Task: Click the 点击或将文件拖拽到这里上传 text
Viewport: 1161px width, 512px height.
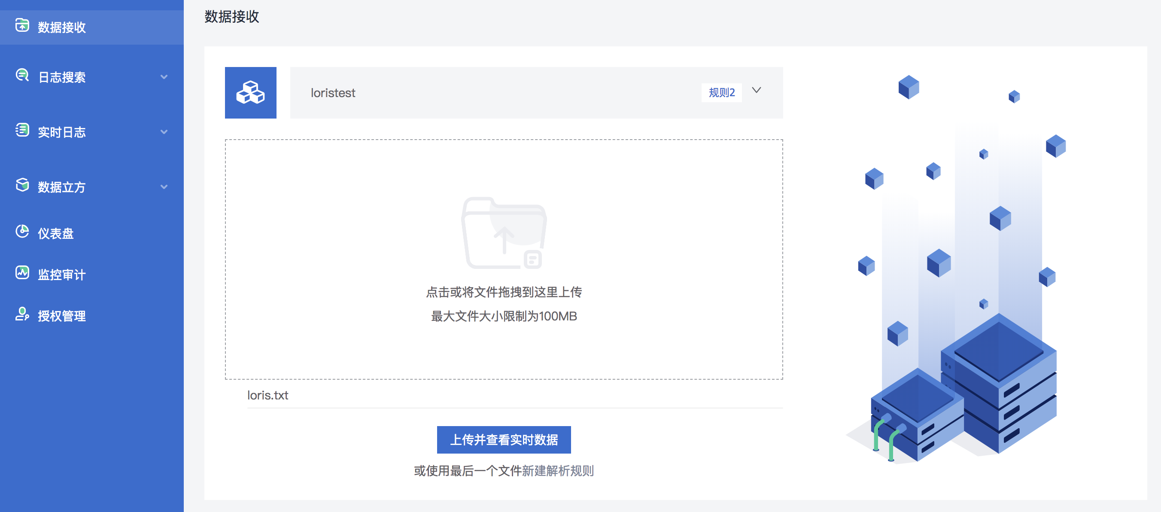Action: [504, 292]
